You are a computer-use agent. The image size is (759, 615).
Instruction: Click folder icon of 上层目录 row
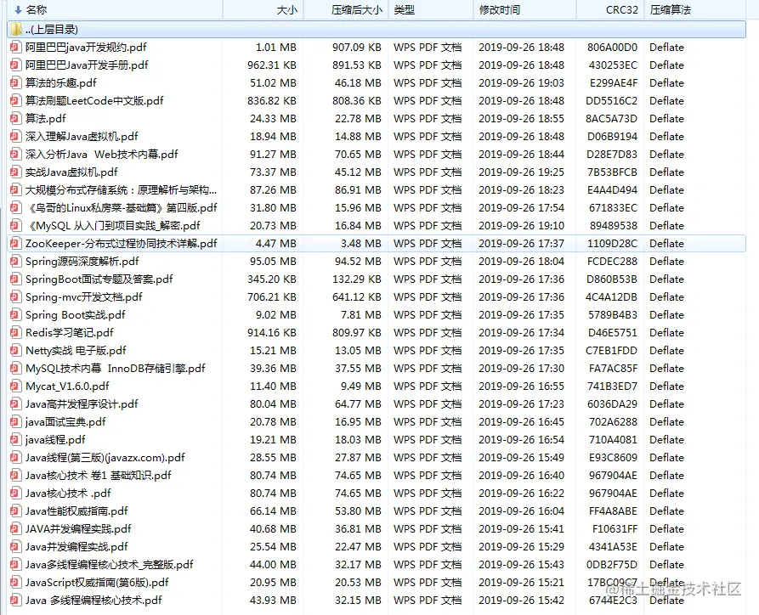[16, 29]
